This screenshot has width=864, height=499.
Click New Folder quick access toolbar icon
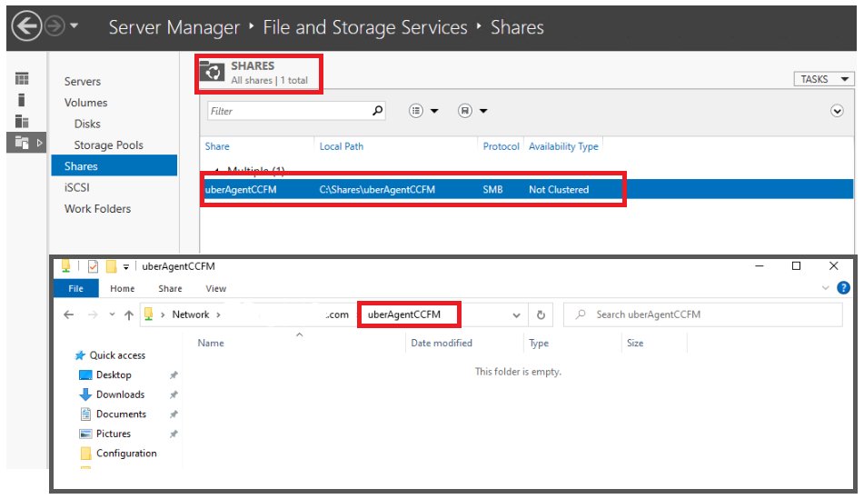pos(111,266)
